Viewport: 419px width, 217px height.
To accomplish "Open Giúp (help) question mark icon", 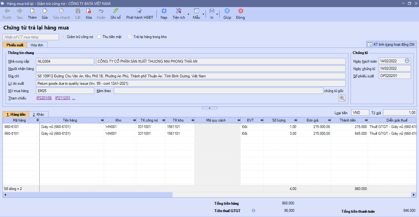I will (227, 11).
